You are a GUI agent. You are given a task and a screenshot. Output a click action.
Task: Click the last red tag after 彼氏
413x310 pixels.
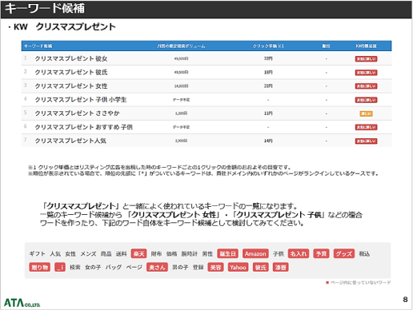coord(281,268)
